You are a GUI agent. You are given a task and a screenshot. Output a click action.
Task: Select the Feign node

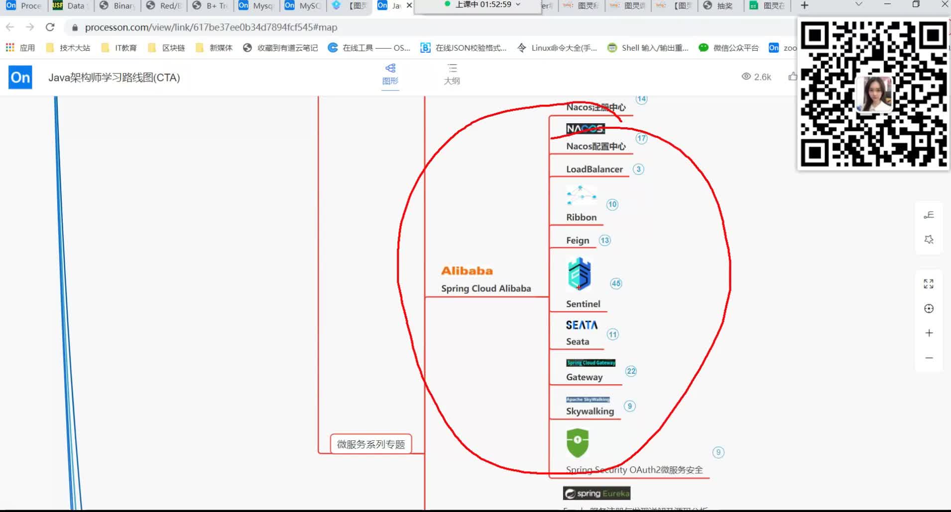[x=578, y=241]
